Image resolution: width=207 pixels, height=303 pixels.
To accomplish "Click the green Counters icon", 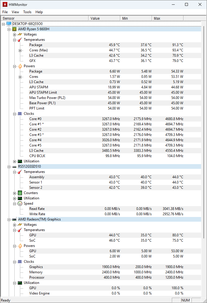I will click(x=20, y=193).
